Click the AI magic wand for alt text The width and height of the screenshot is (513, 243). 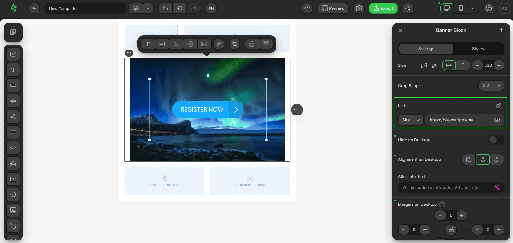497,188
